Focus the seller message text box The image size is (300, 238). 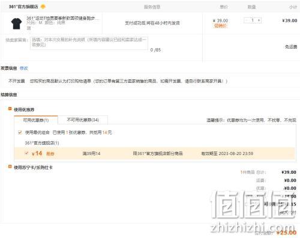pos(89,43)
